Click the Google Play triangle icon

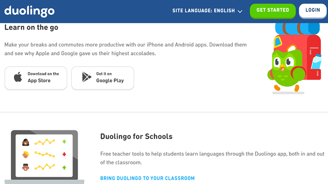[x=86, y=77]
